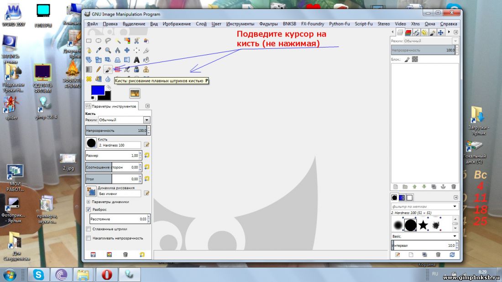Screen dimensions: 502x282
Task: Save tool preset at Tool Options bottom
Action: point(93,255)
